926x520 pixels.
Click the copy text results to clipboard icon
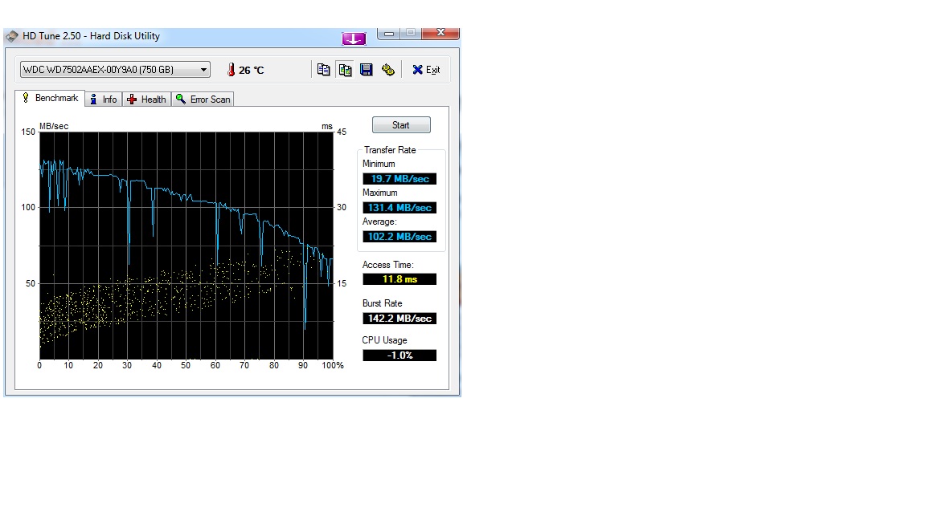coord(323,70)
